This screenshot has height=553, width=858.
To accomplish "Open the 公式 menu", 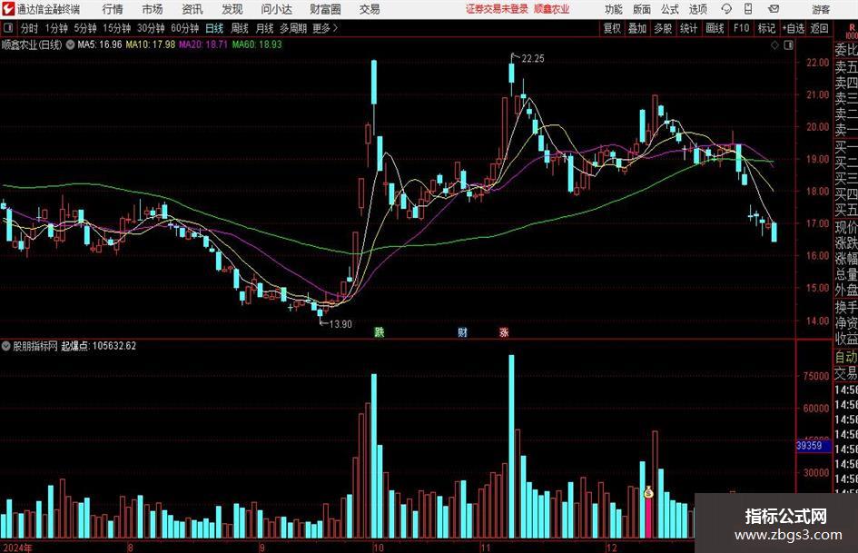I will tap(669, 9).
